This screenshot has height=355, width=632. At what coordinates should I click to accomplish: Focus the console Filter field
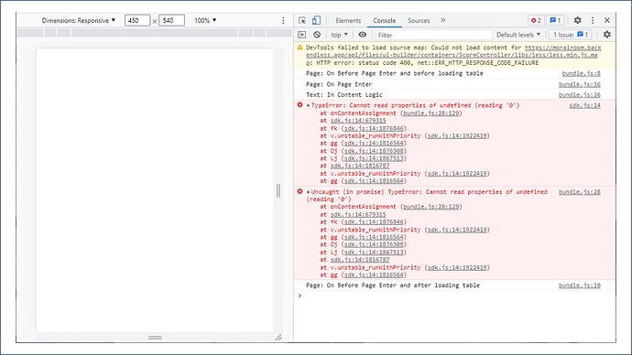[x=433, y=35]
